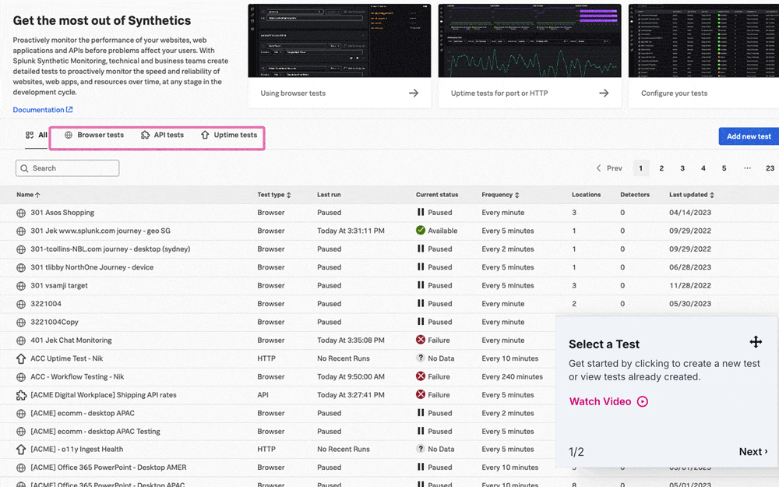Open 3221004Copy test name

pos(55,322)
